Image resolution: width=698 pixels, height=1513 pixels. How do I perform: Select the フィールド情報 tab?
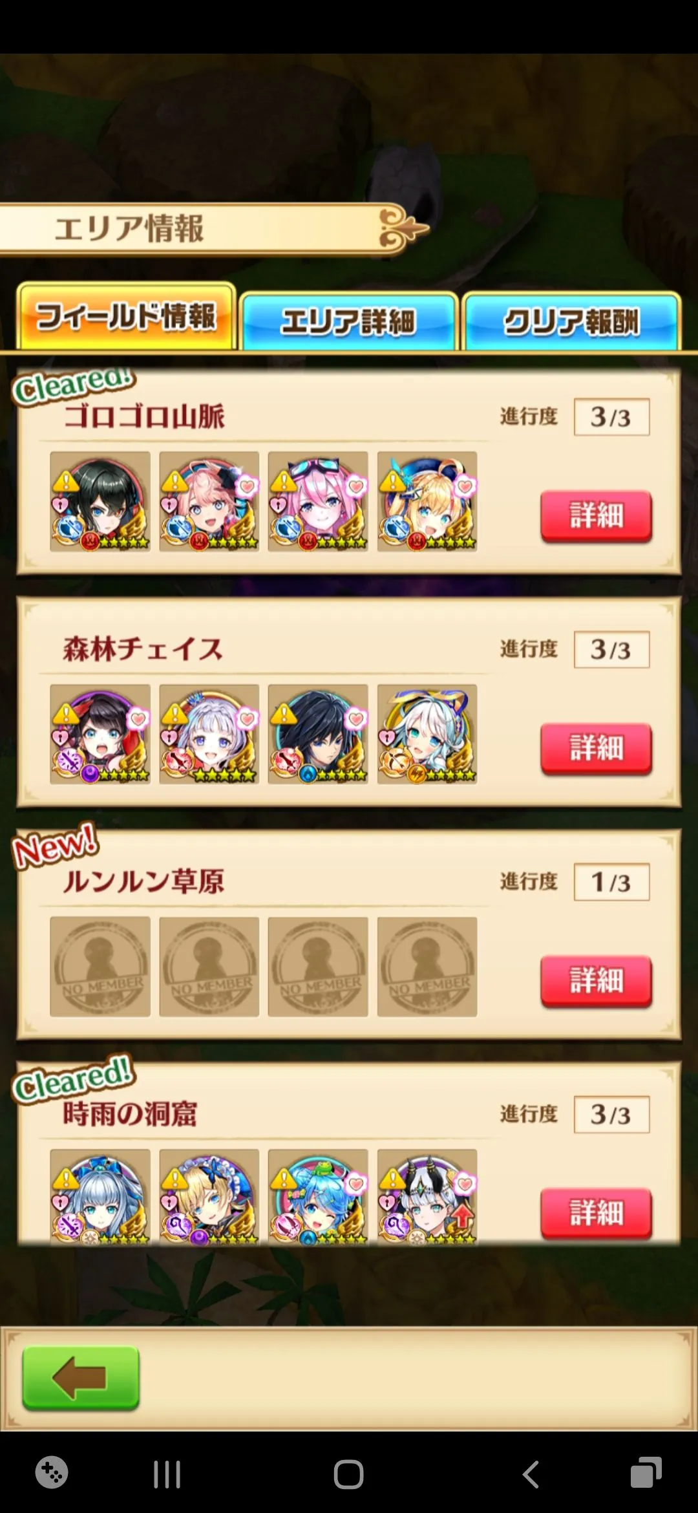[x=126, y=317]
